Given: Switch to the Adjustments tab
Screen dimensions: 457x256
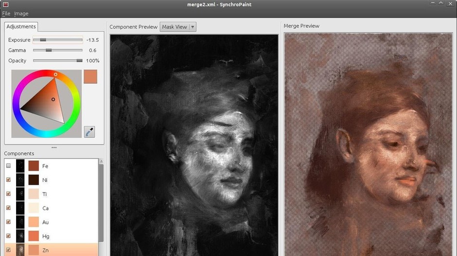Looking at the screenshot, I should 21,27.
